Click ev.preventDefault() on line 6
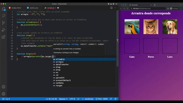The image size is (183, 103). 31,25
